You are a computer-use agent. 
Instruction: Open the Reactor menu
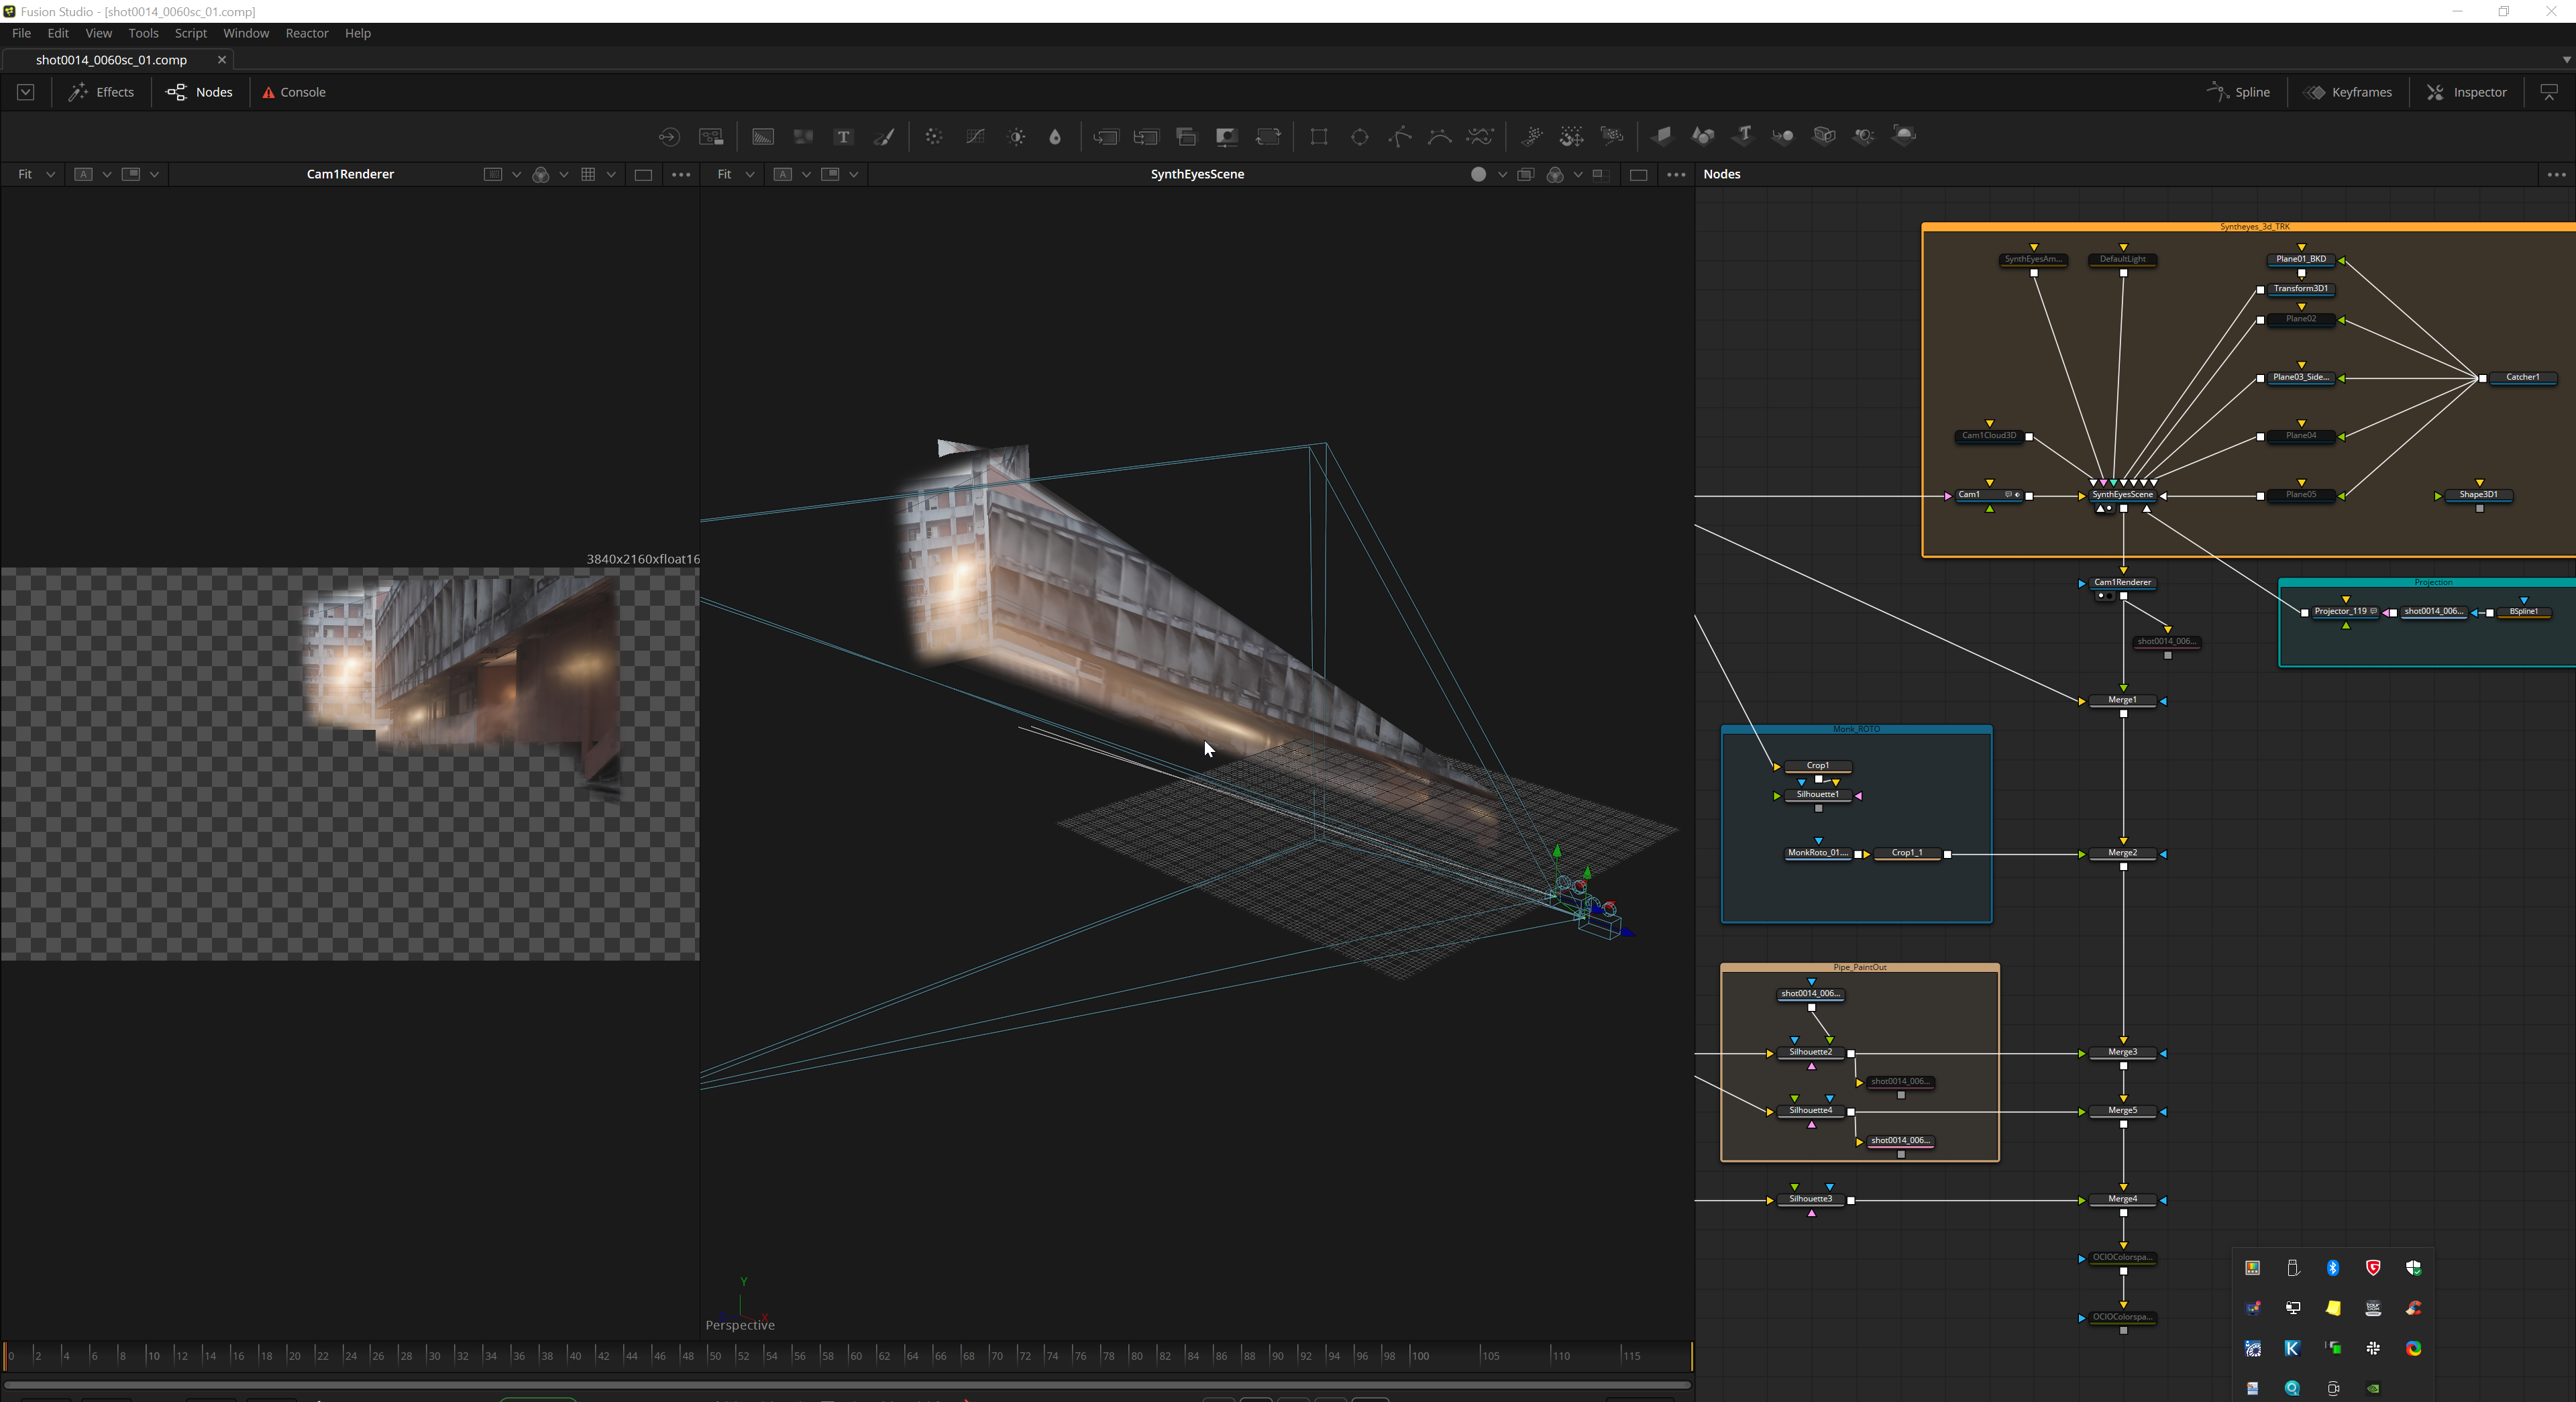pyautogui.click(x=306, y=33)
